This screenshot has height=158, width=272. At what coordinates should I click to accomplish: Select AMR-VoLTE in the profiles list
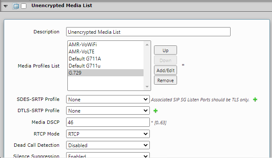coord(106,52)
